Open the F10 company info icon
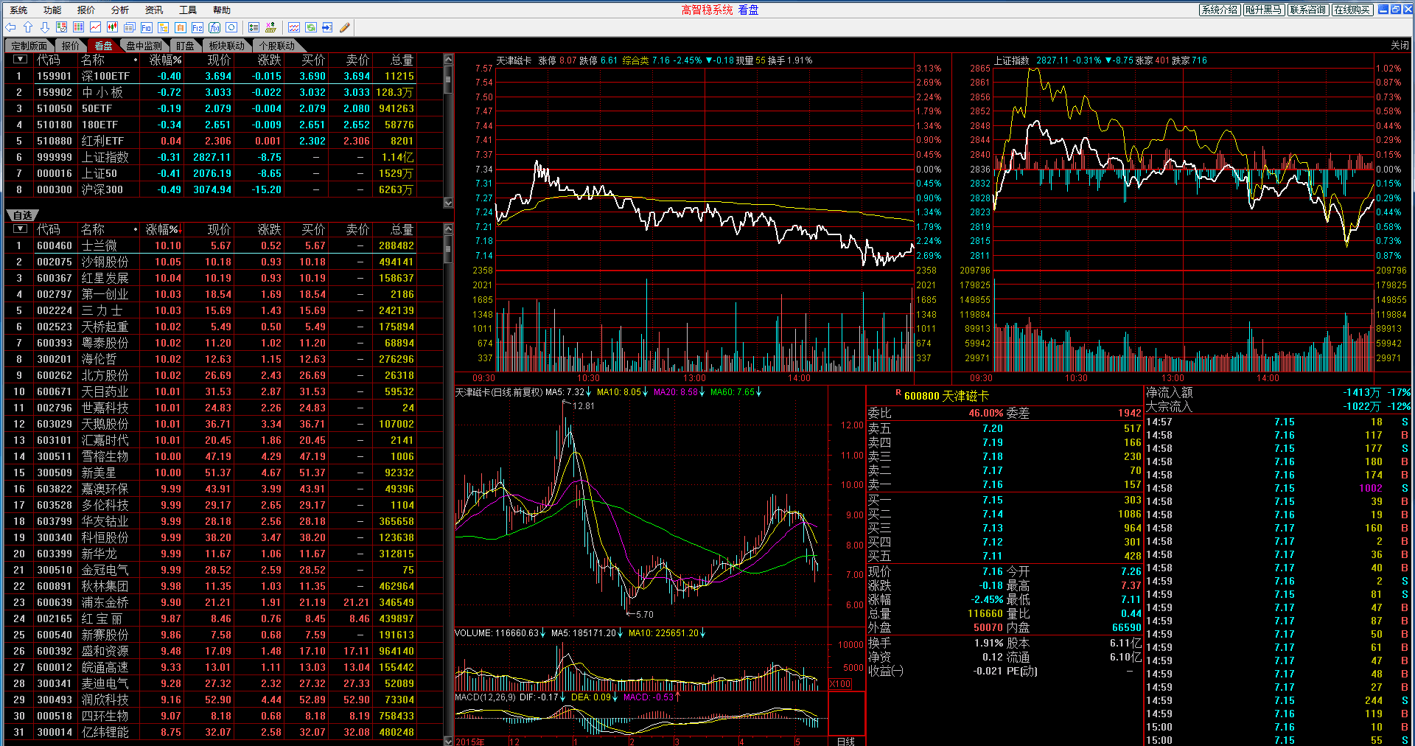Screen dimensions: 1415x746 tap(147, 27)
